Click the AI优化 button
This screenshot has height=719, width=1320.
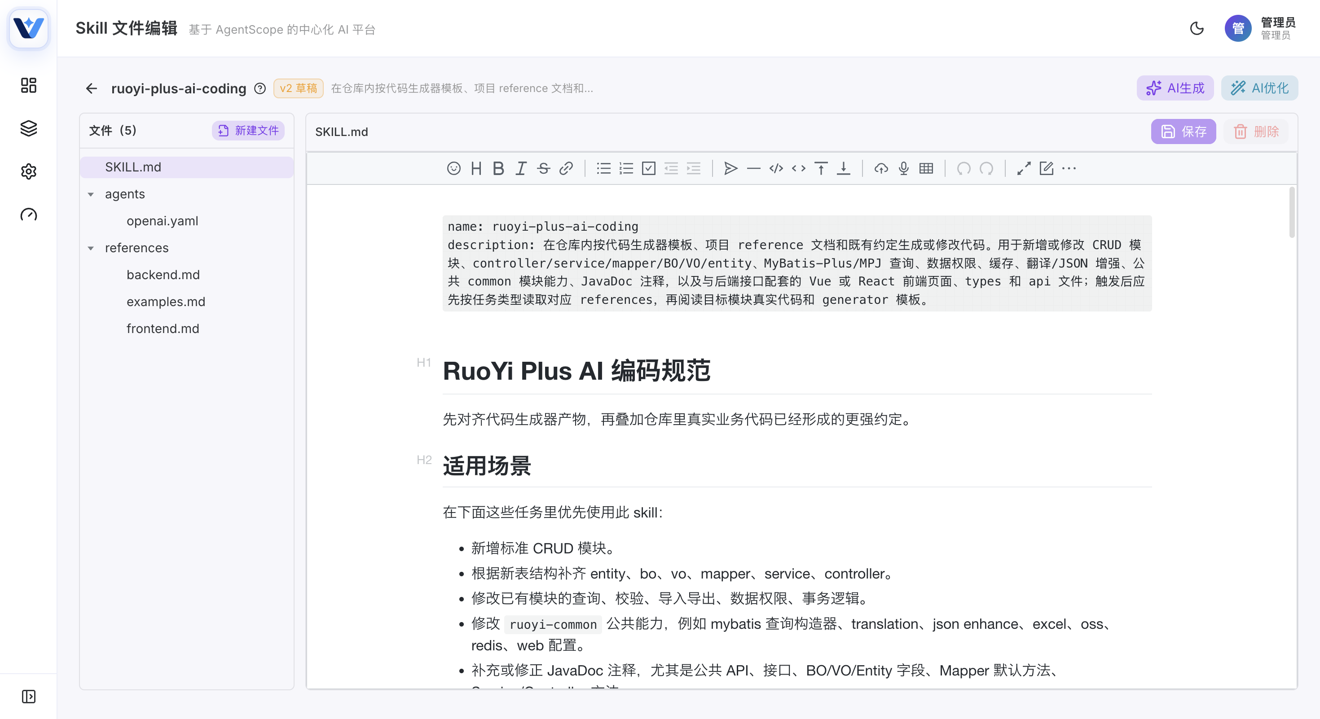click(x=1259, y=88)
